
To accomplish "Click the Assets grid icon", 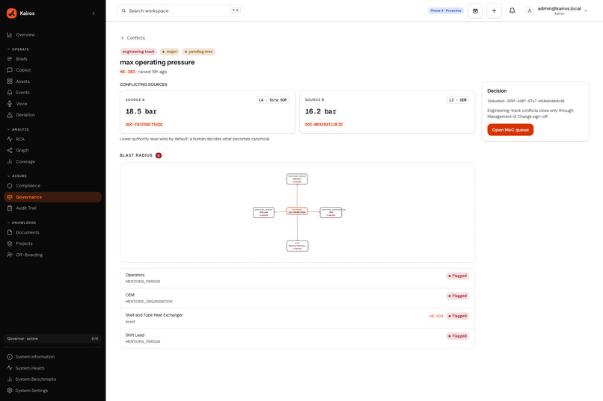I will [x=10, y=81].
